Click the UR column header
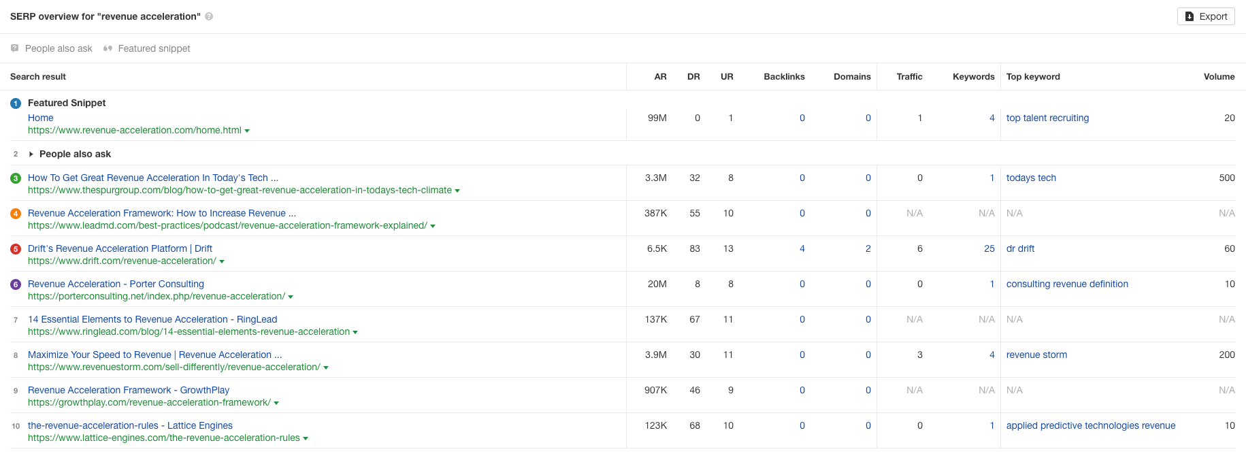1246x458 pixels. tap(727, 76)
